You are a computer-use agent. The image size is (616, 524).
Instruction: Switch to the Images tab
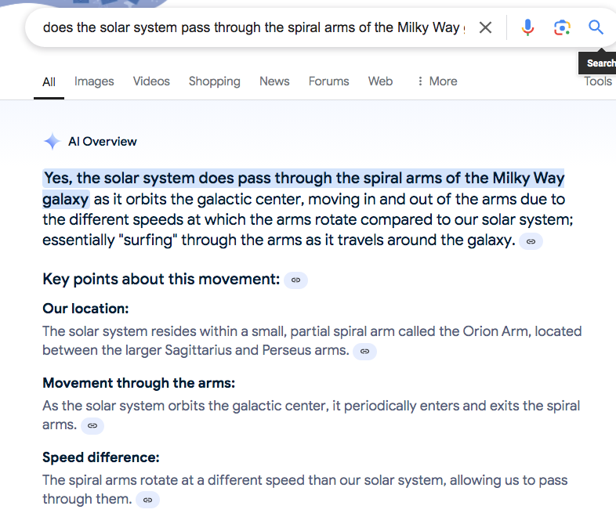tap(94, 81)
